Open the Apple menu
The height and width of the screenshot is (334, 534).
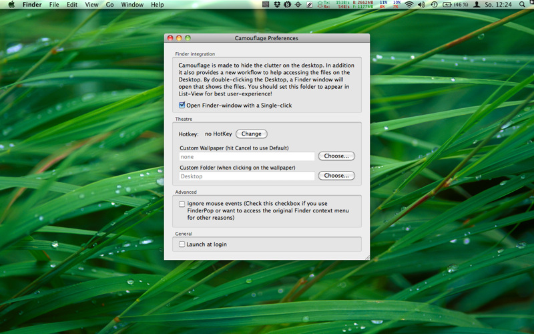coord(11,5)
